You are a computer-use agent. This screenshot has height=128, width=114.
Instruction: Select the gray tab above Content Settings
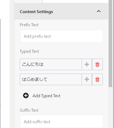(28, 1)
